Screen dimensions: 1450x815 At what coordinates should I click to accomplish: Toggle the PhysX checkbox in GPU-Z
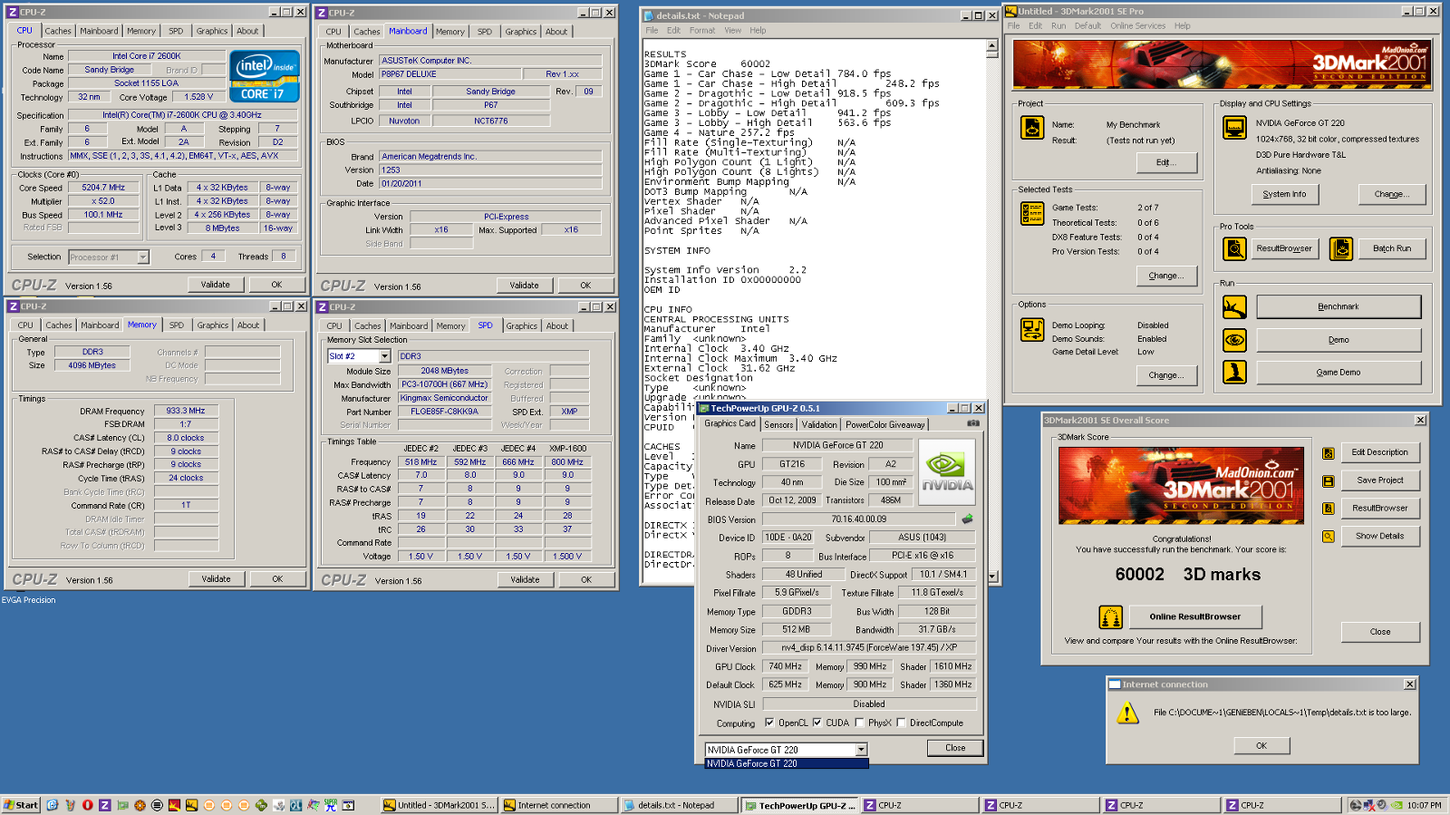pyautogui.click(x=858, y=723)
